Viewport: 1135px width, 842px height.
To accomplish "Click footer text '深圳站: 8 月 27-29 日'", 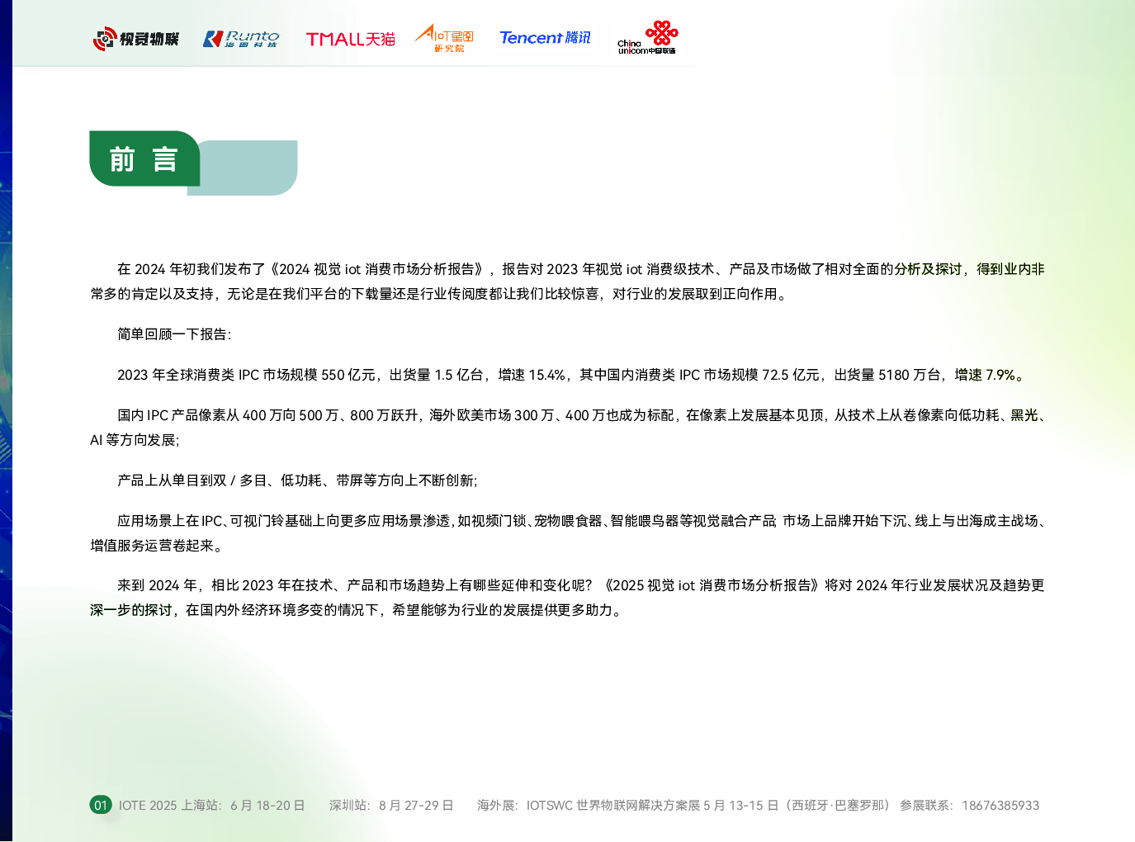I will (391, 806).
